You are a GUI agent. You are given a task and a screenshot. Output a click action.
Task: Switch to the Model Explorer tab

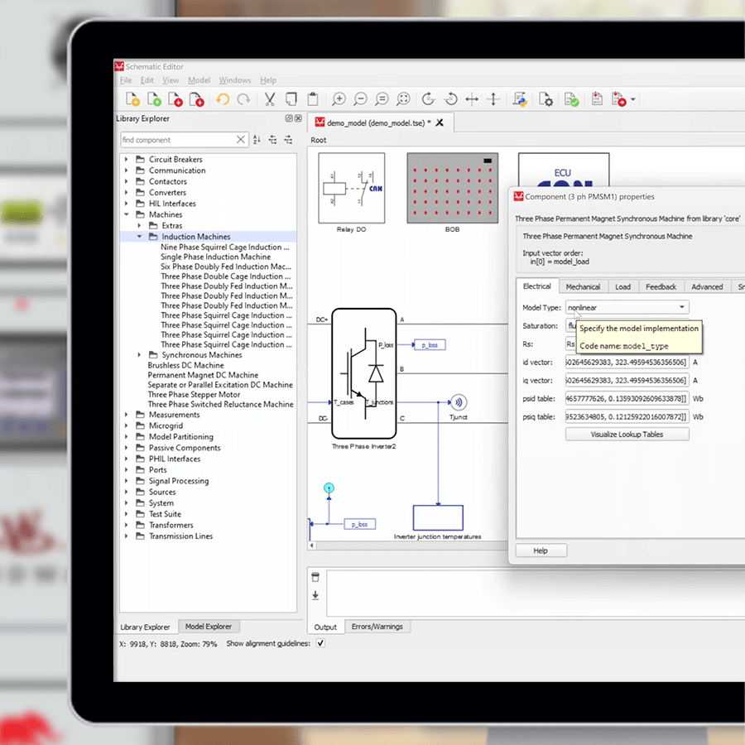click(209, 627)
